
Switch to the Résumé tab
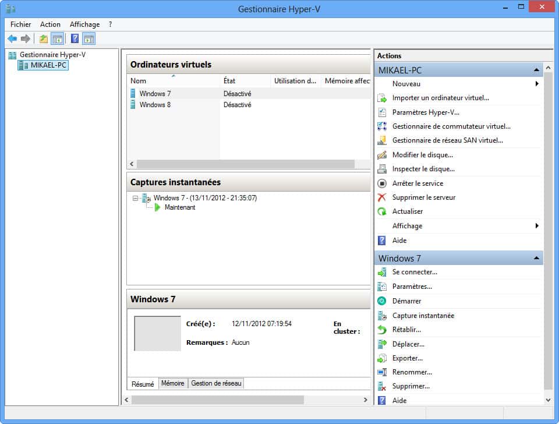143,384
